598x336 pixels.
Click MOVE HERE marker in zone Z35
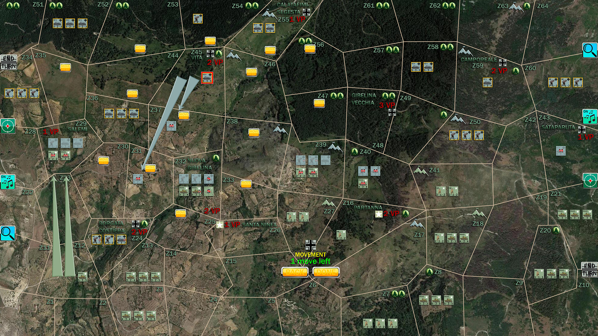(x=65, y=67)
